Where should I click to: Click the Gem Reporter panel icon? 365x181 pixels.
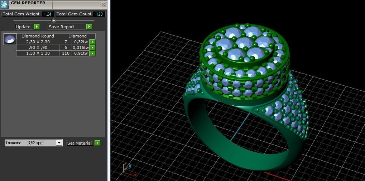click(5, 5)
